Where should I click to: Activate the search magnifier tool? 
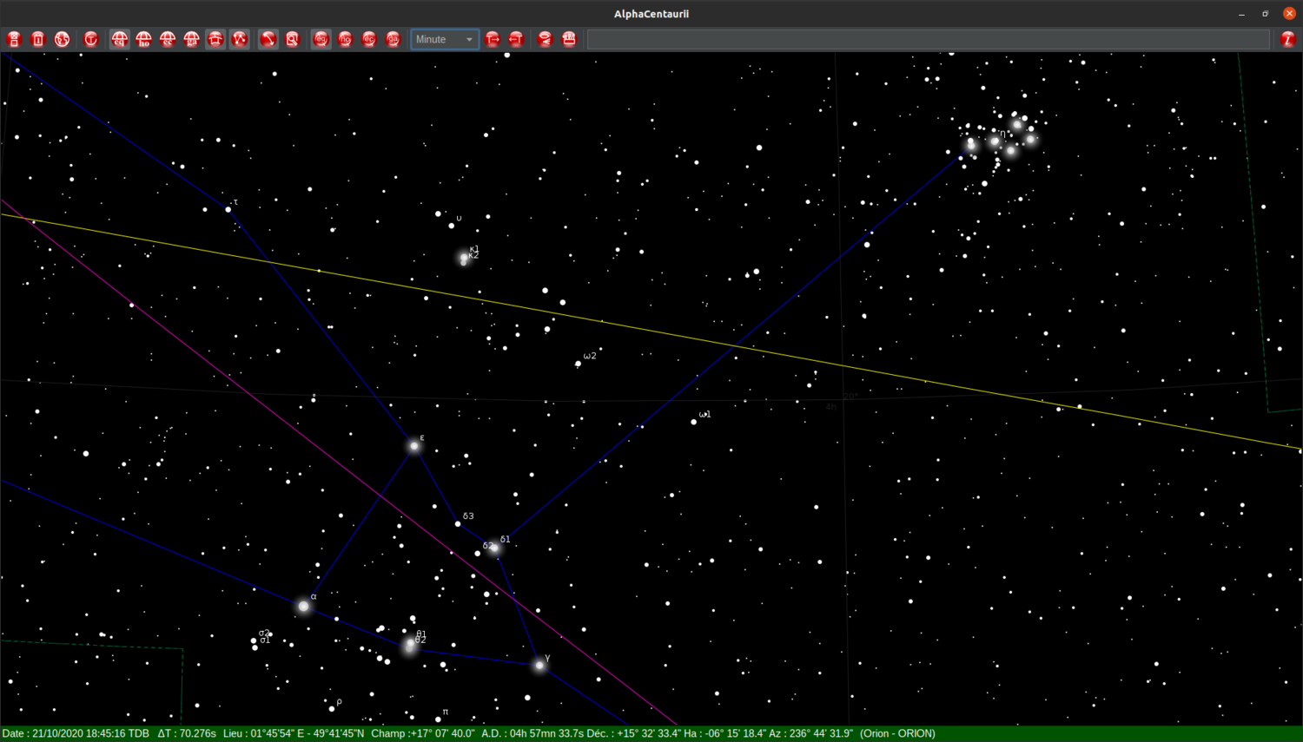pyautogui.click(x=293, y=39)
